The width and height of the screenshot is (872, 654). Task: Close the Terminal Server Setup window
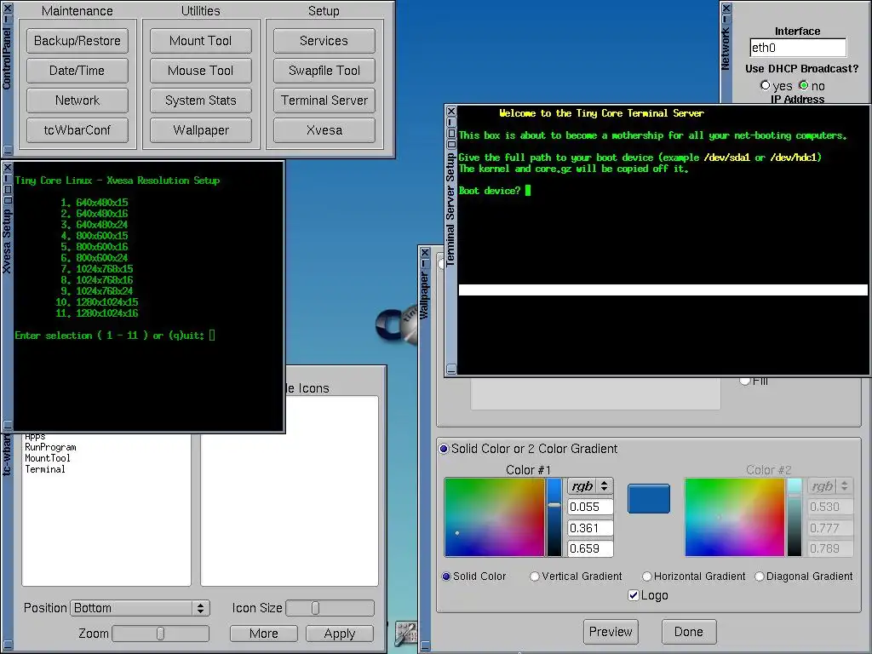tap(451, 112)
